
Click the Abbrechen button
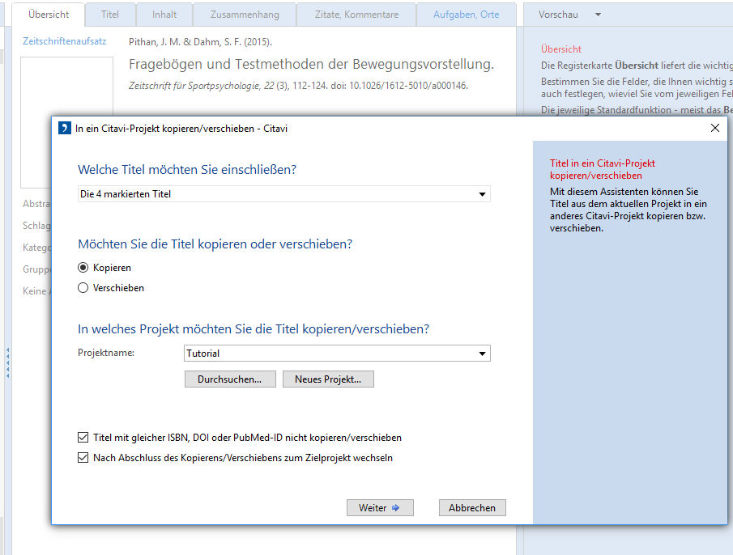(x=472, y=508)
